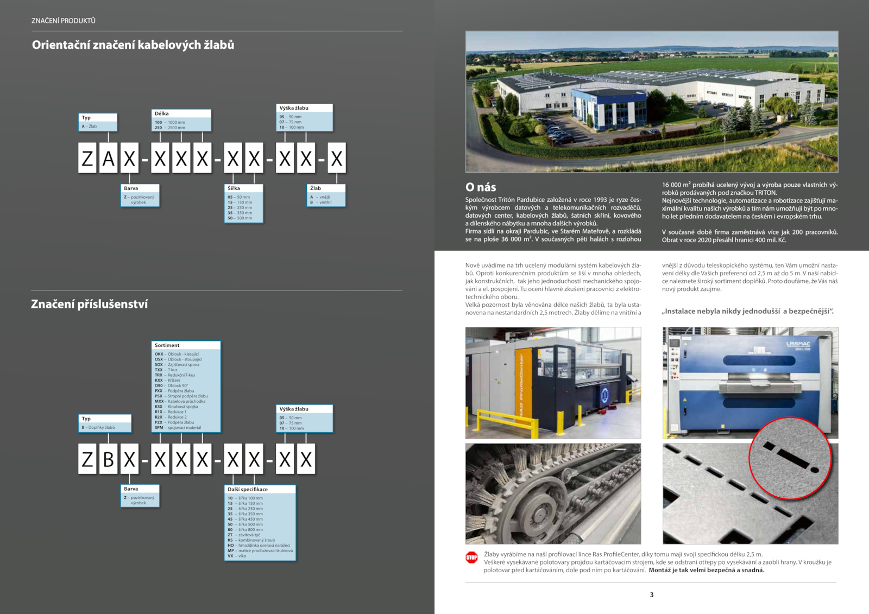Click the 'O nás' heading
The height and width of the screenshot is (614, 869).
click(x=481, y=187)
